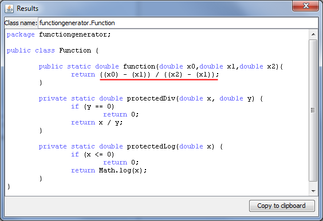Click the 'if (y == 0)' line
The height and width of the screenshot is (221, 323).
(x=93, y=107)
